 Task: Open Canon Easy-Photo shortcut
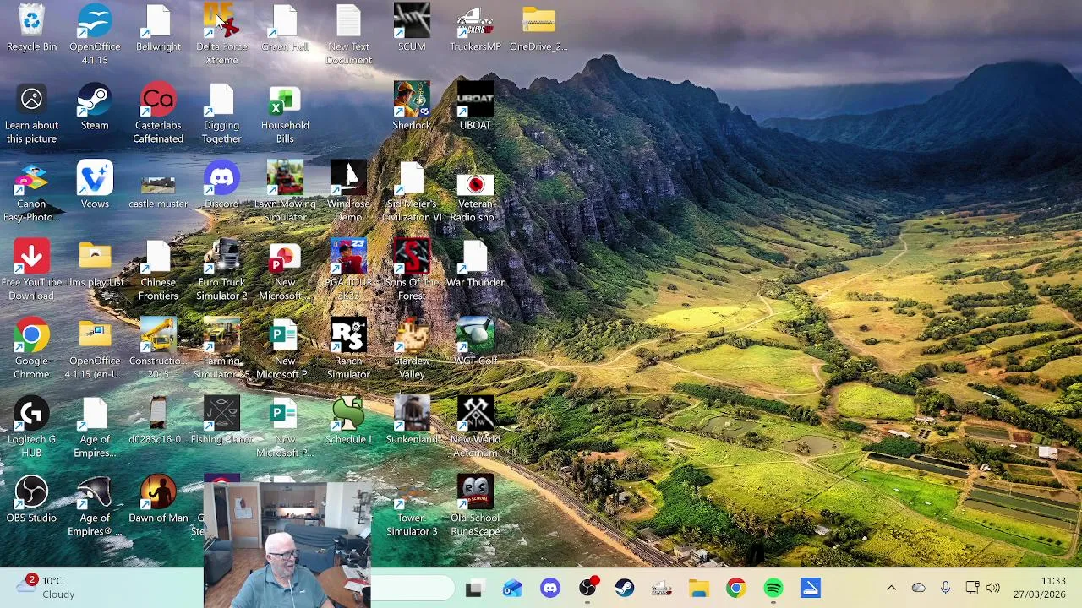click(x=31, y=192)
